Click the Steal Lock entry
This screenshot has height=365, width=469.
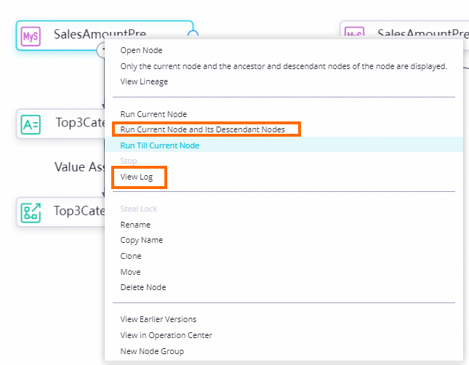[138, 209]
